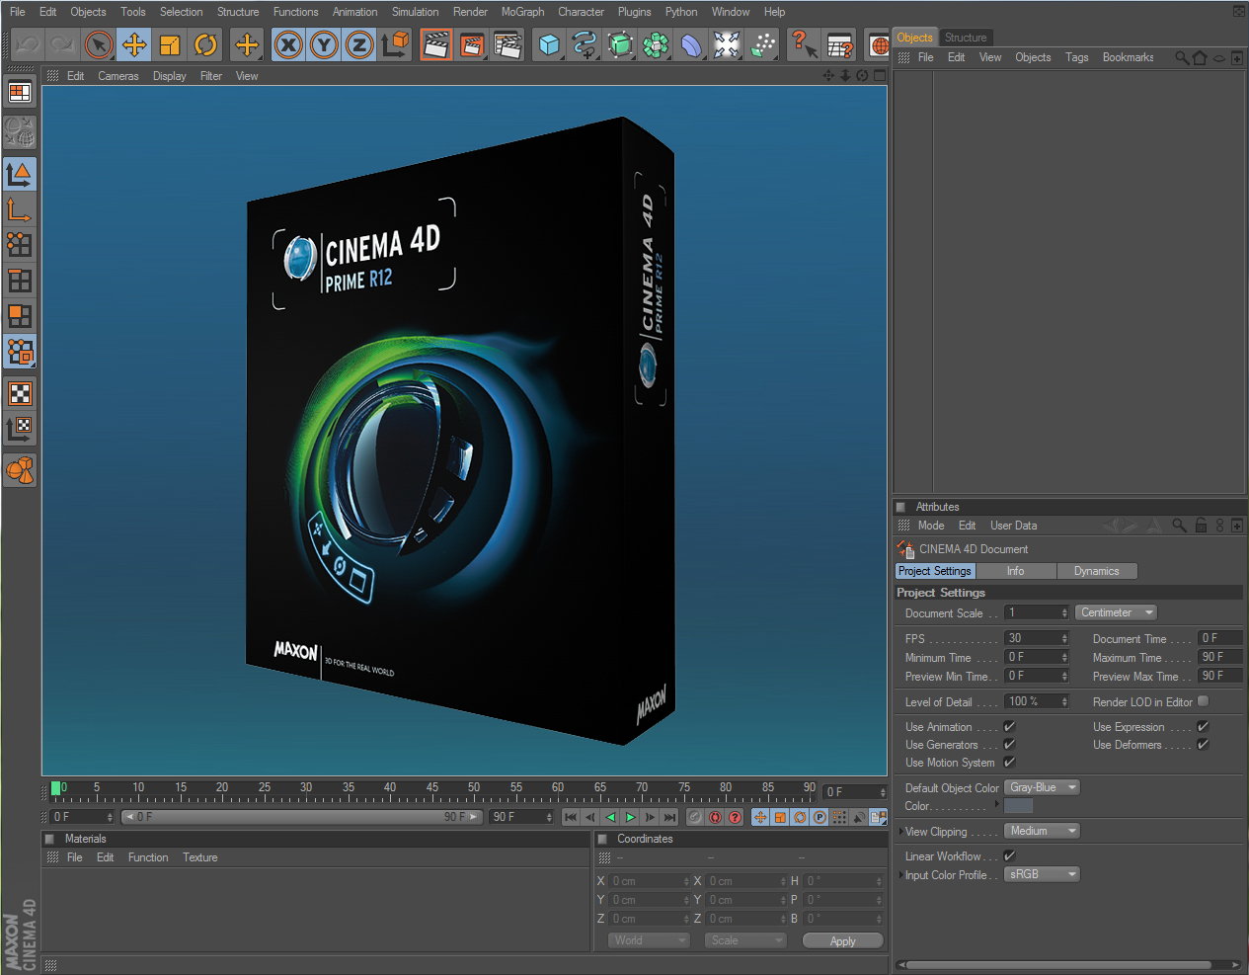Switch to the Structure tab
The width and height of the screenshot is (1249, 975).
click(x=966, y=38)
